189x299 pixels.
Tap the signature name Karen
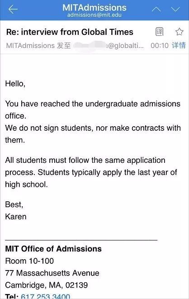[x=16, y=217]
